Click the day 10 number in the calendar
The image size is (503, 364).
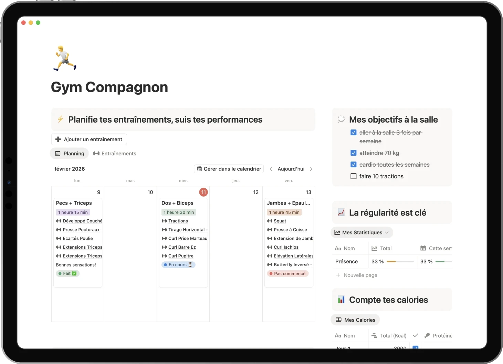pyautogui.click(x=150, y=192)
